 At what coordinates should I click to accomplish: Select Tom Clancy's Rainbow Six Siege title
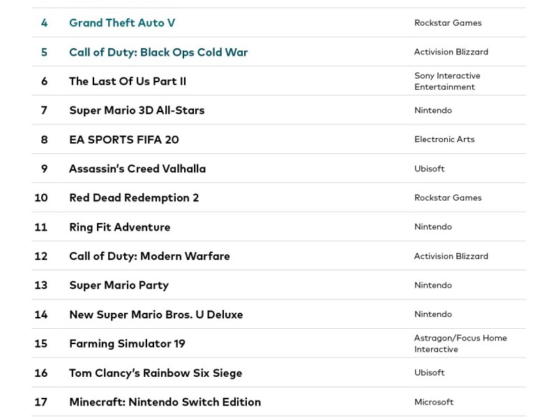coord(156,373)
